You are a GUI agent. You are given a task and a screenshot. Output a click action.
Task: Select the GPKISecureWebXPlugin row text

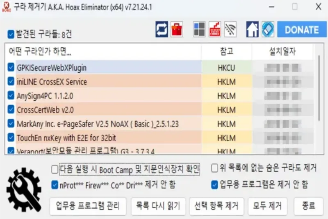pyautogui.click(x=52, y=68)
